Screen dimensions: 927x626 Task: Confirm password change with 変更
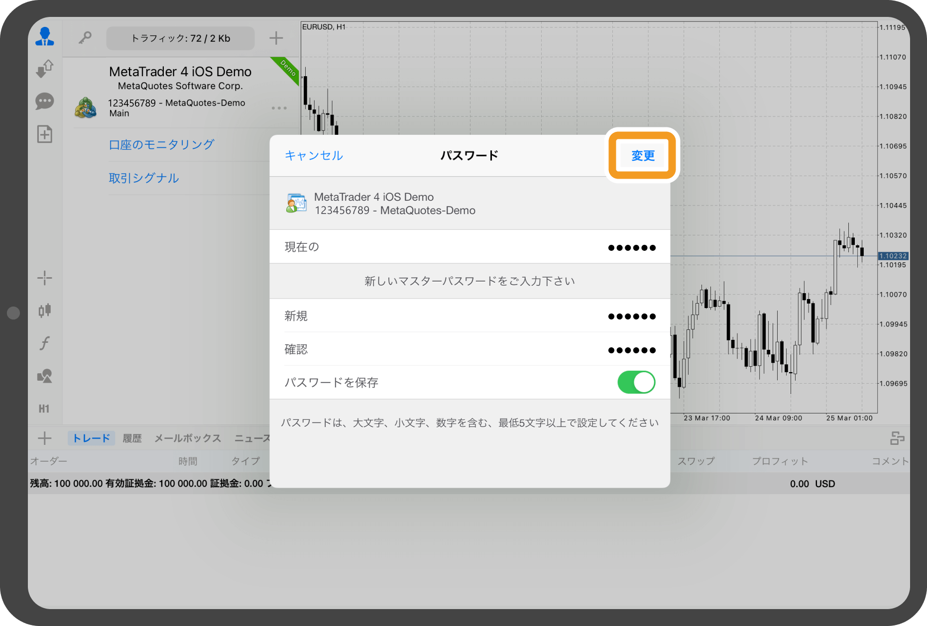642,155
